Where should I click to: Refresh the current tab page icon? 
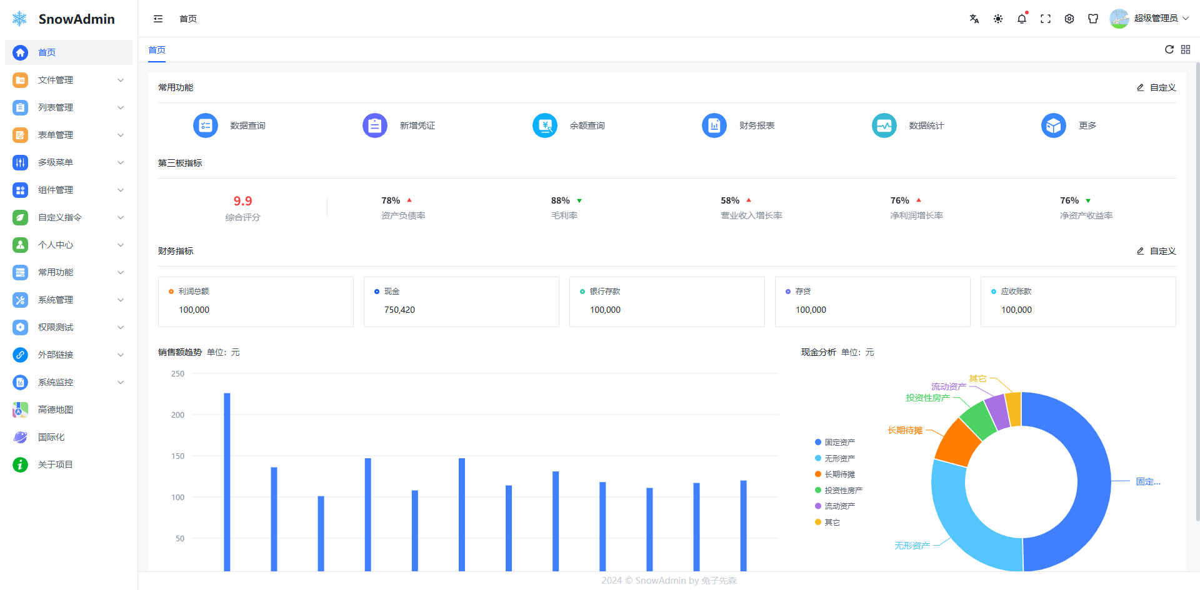[1169, 49]
